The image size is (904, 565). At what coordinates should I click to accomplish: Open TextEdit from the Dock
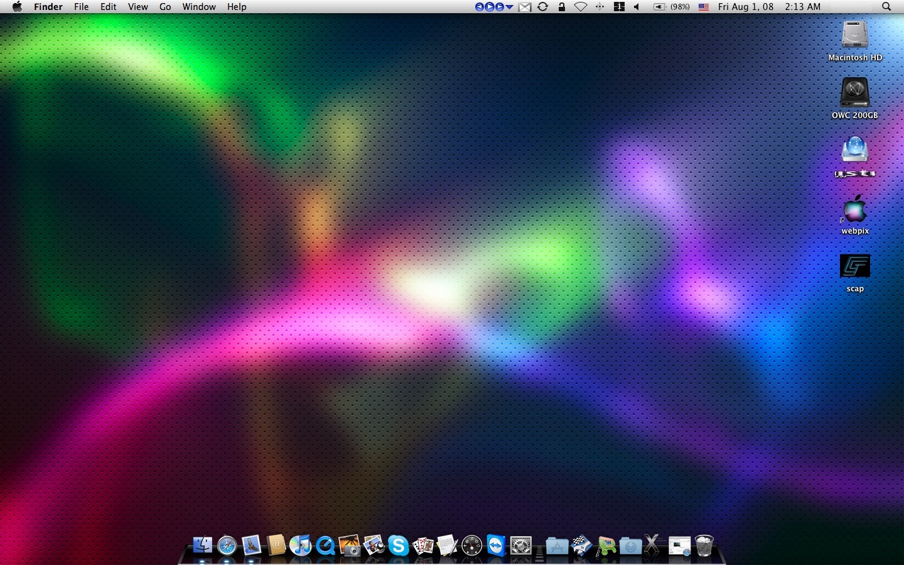448,546
